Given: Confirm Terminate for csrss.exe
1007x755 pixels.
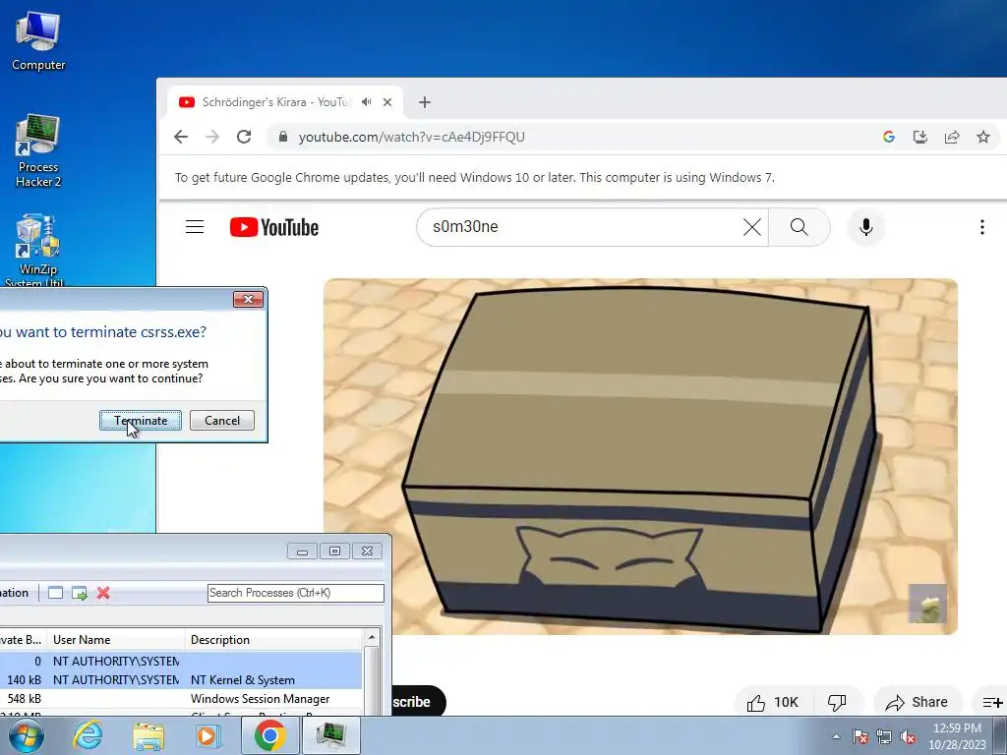Looking at the screenshot, I should 141,421.
